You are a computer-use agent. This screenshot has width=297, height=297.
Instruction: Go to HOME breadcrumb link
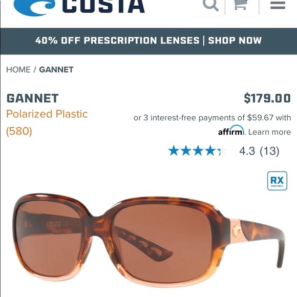18,70
